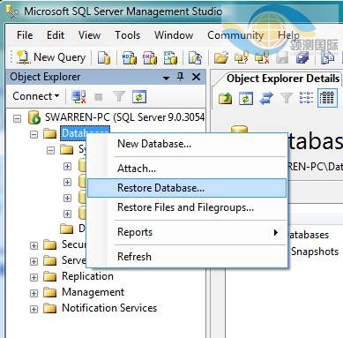Open a new Database Engine Query
This screenshot has width=343, height=338.
[x=104, y=57]
